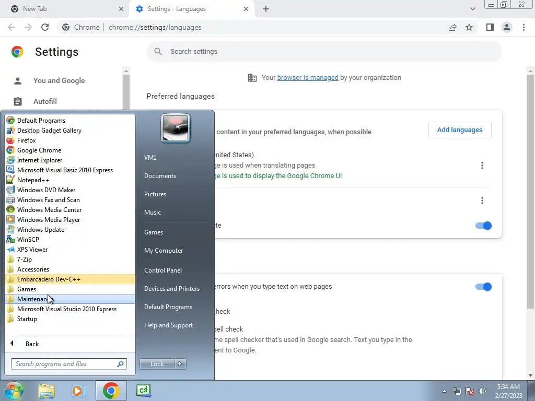This screenshot has width=535, height=401.
Task: Open a new Chrome tab with plus button
Action: click(266, 9)
